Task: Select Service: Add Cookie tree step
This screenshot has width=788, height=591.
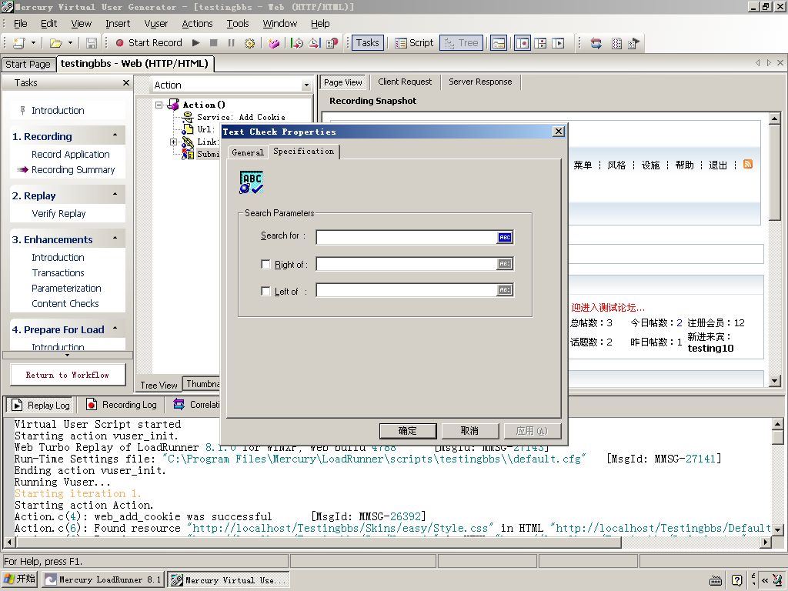Action: click(x=241, y=117)
